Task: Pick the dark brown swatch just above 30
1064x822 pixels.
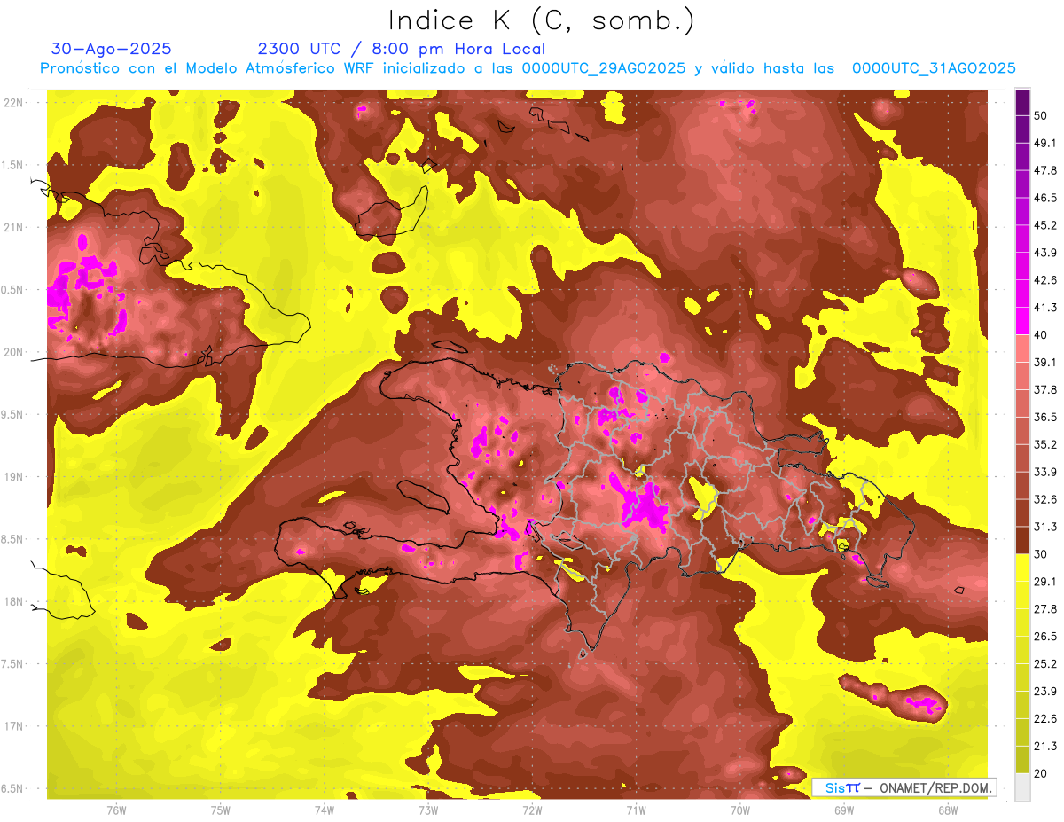Action: (1022, 540)
